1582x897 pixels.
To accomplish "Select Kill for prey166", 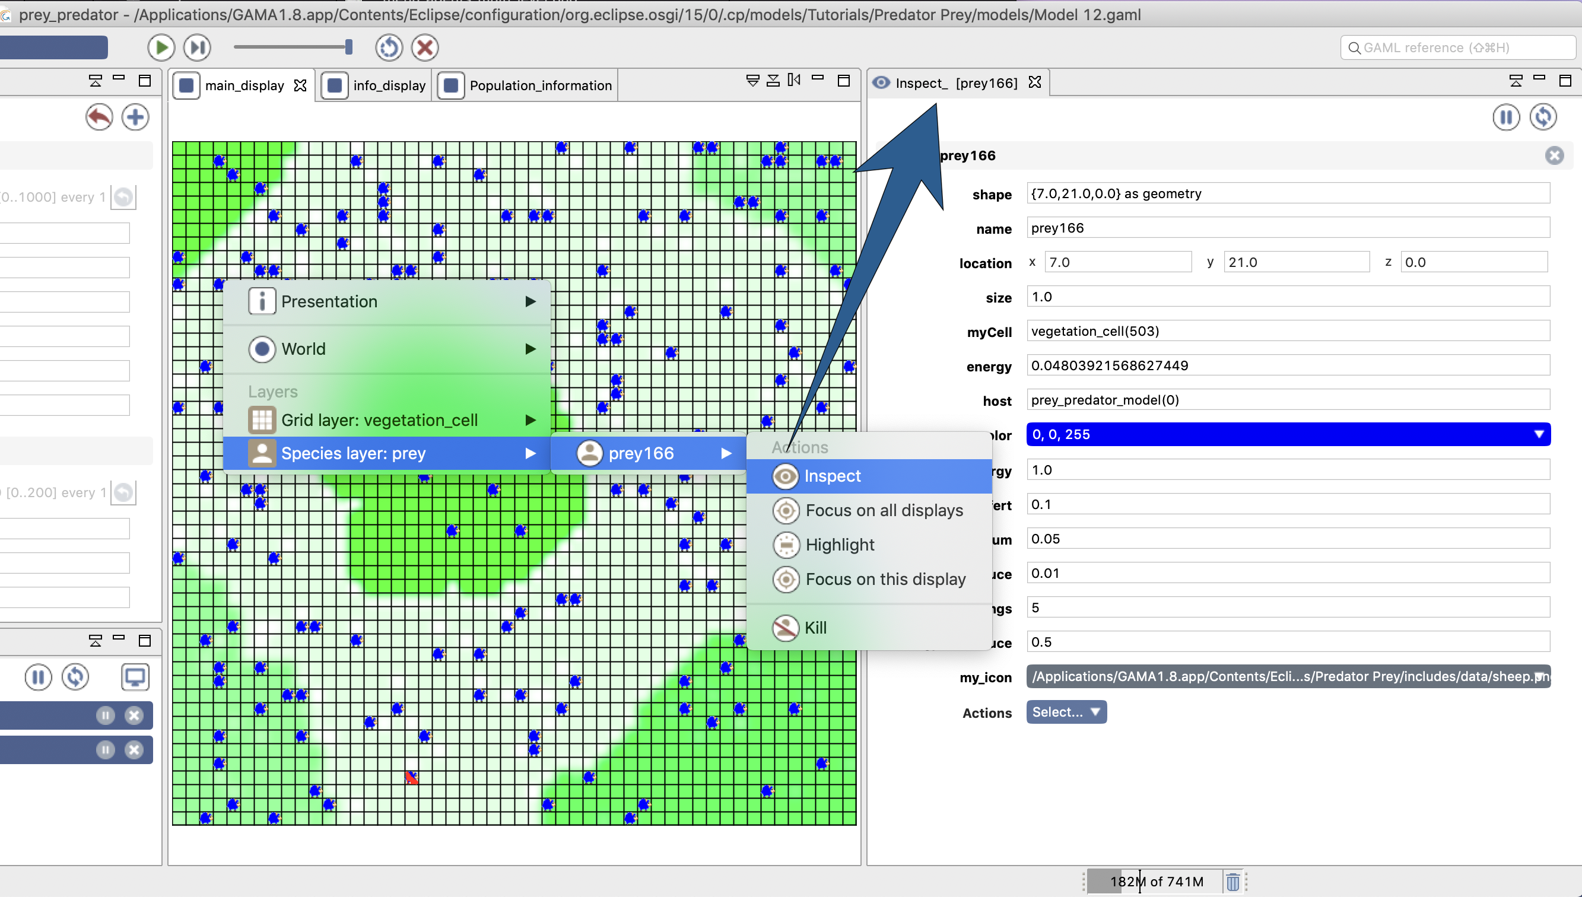I will (869, 628).
